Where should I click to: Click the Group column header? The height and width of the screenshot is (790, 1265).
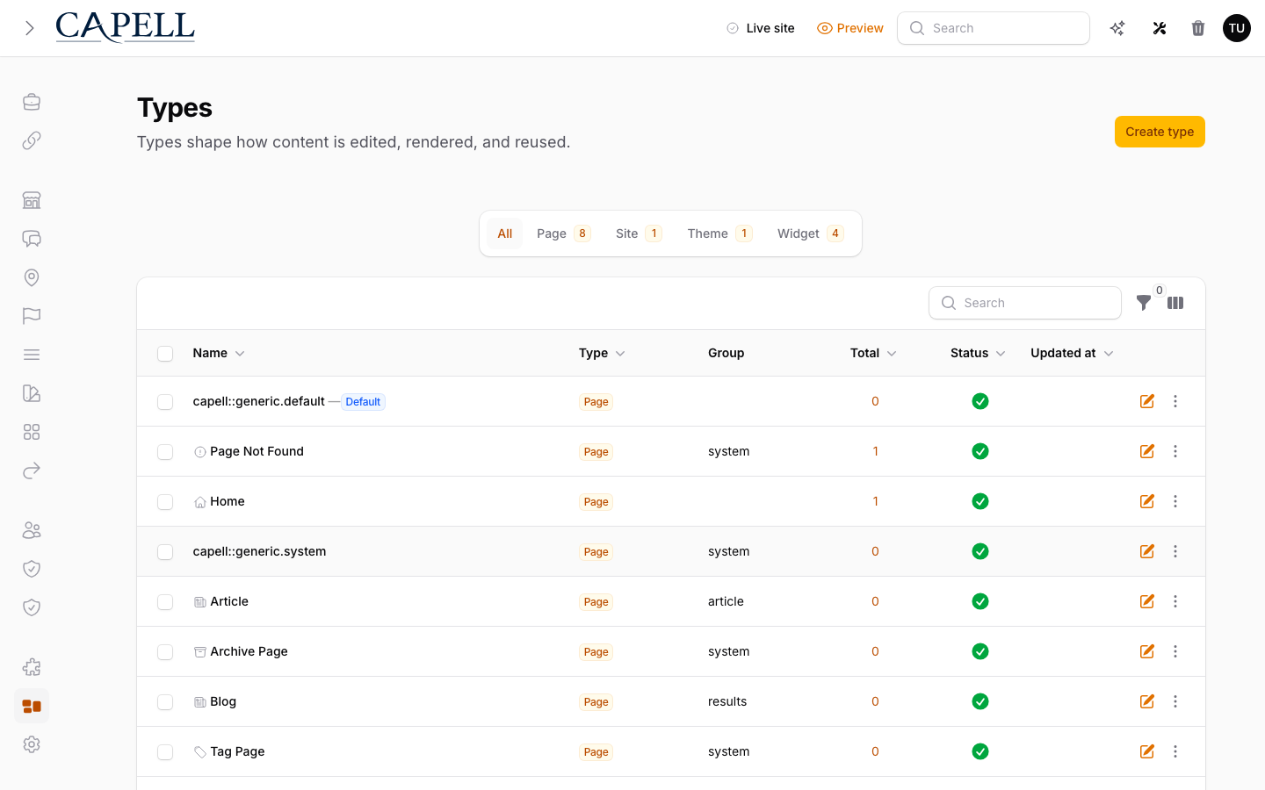click(x=726, y=353)
